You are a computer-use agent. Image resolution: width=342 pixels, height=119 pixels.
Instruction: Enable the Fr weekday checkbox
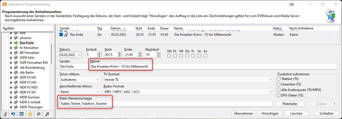pyautogui.click(x=193, y=56)
